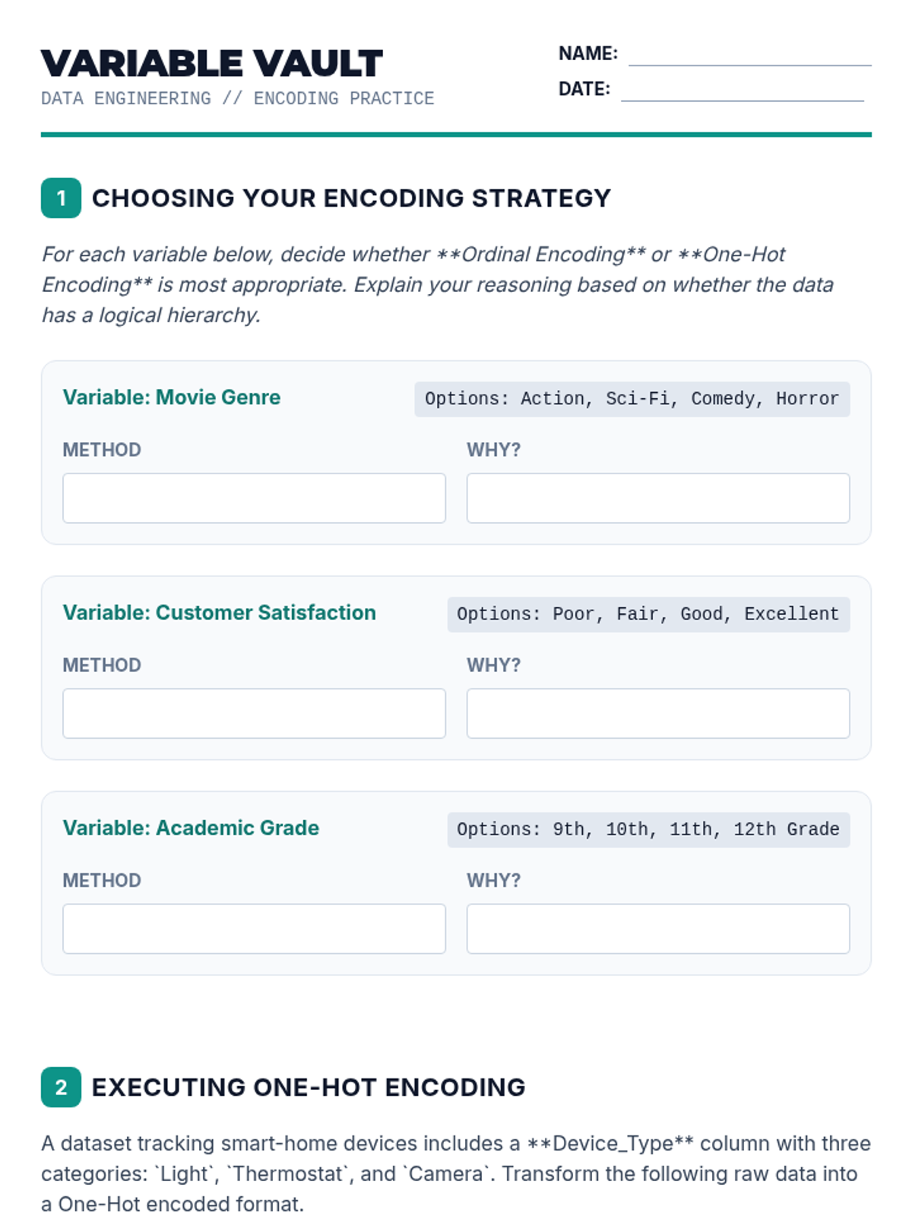This screenshot has width=912, height=1216.
Task: Click the Variable: Academic Grade label
Action: [x=191, y=828]
